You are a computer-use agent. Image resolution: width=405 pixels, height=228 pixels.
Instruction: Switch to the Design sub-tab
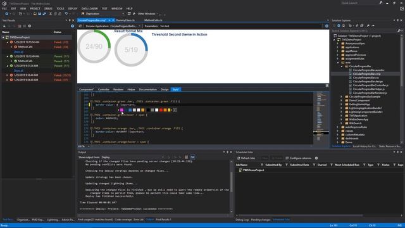(x=165, y=89)
